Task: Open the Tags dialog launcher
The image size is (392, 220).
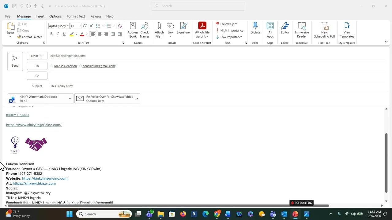Action: (246, 43)
